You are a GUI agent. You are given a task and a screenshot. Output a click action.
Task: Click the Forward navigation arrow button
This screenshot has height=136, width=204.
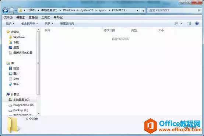12,10
